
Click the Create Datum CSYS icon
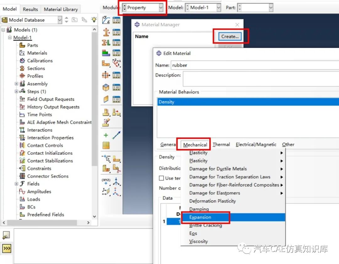[x=116, y=192]
